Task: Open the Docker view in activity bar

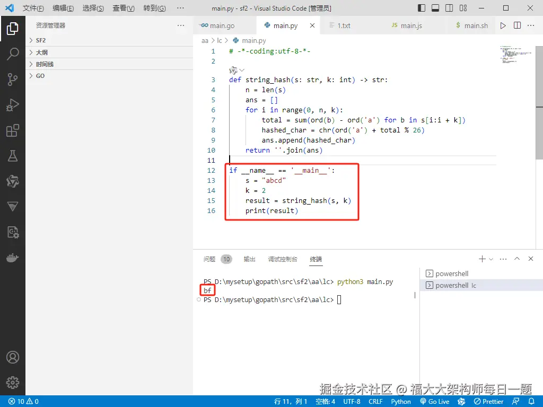Action: [x=13, y=258]
